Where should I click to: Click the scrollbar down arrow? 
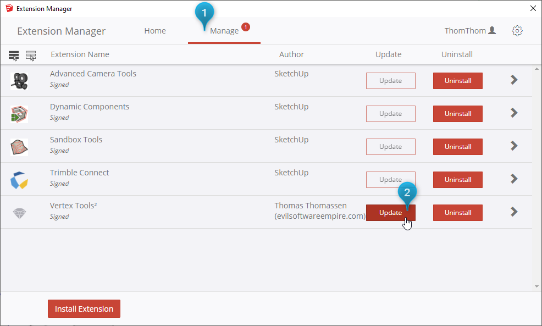click(537, 286)
